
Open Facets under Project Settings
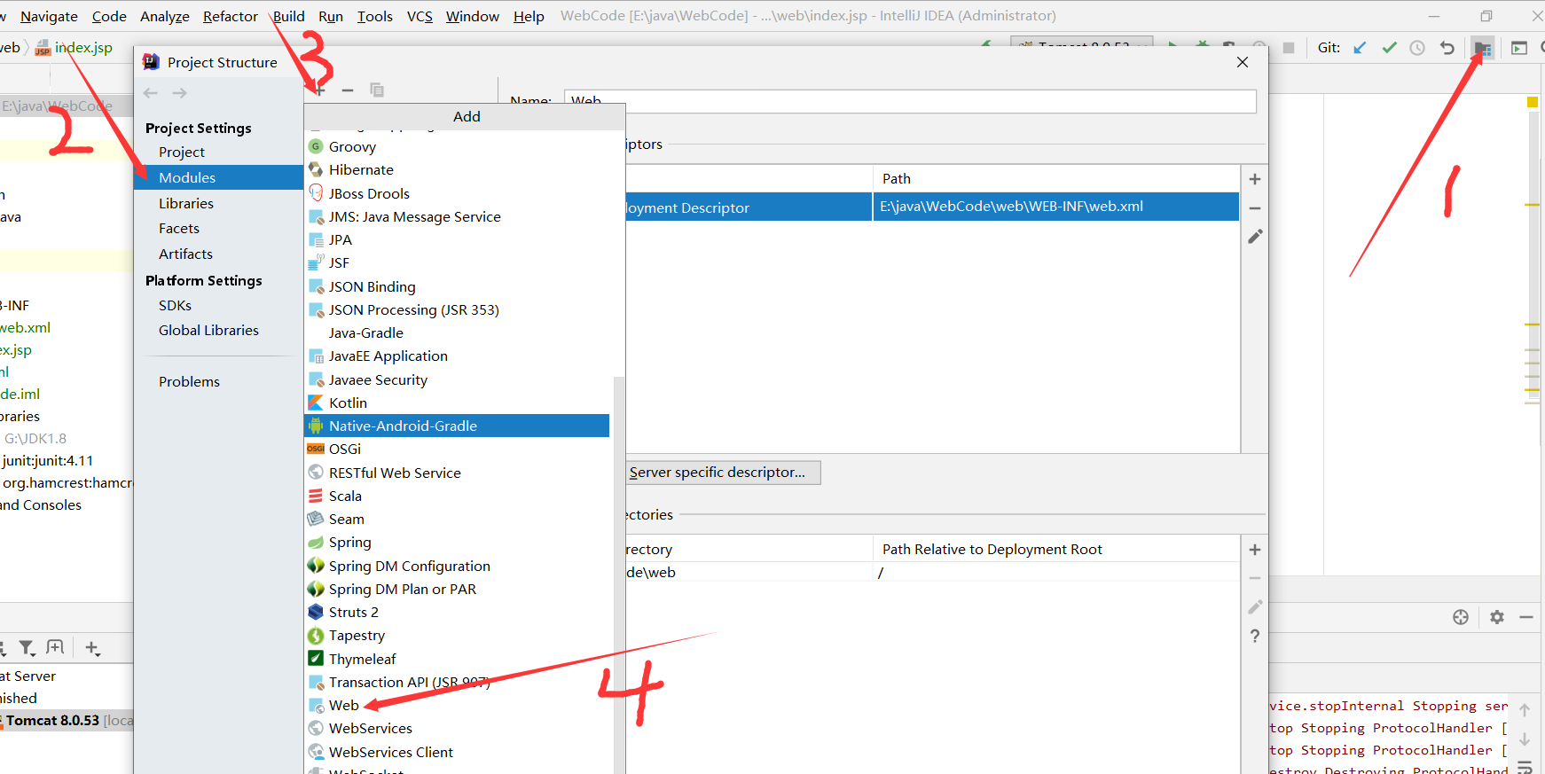coord(179,228)
